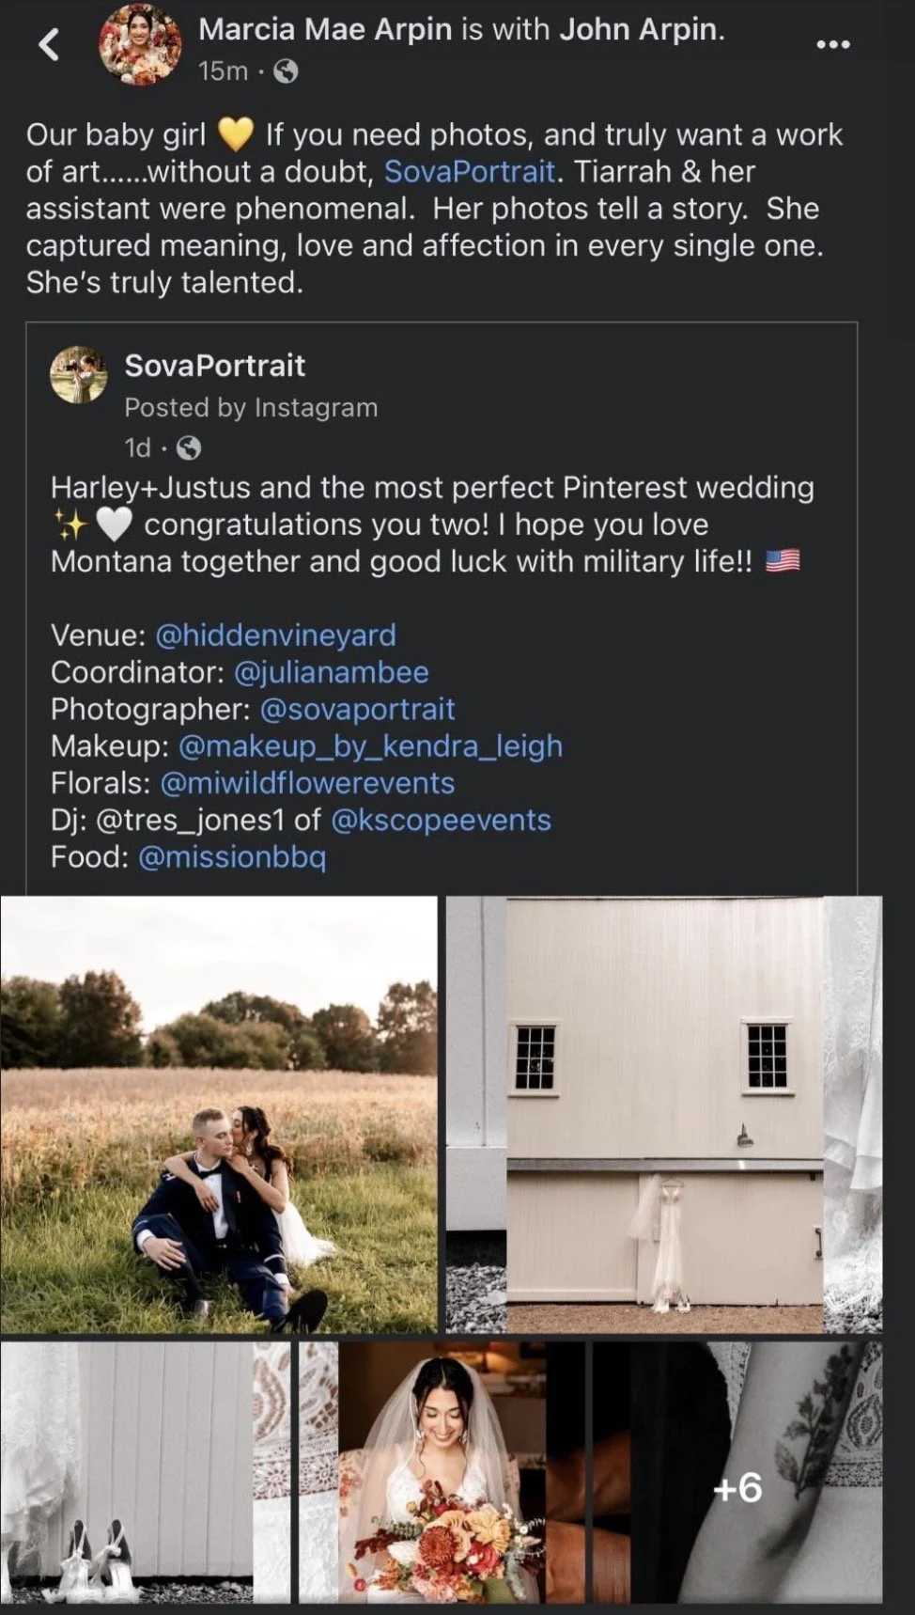Open the @kscopeevents DJ tag
The height and width of the screenshot is (1615, 915).
(441, 820)
